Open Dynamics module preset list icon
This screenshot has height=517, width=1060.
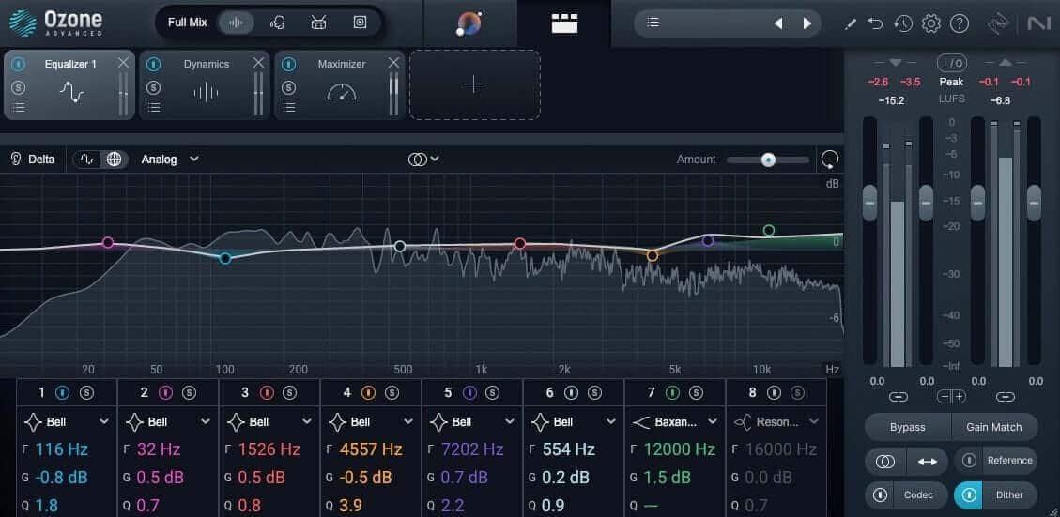coord(154,108)
